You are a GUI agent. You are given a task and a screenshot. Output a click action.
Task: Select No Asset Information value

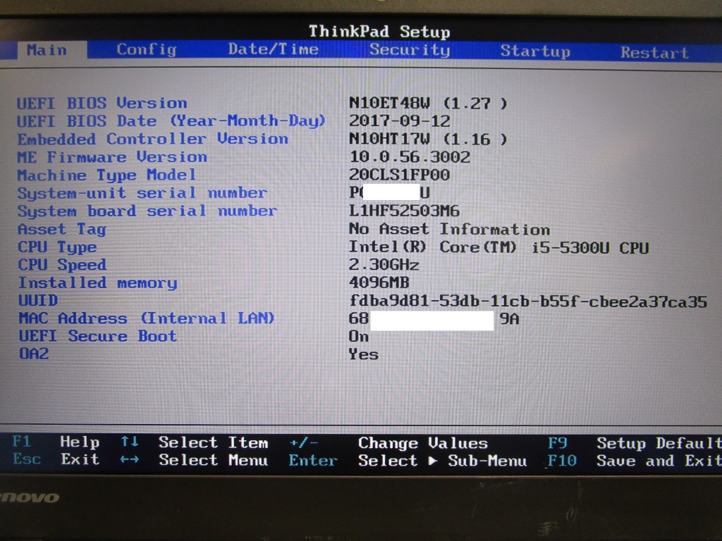(449, 229)
